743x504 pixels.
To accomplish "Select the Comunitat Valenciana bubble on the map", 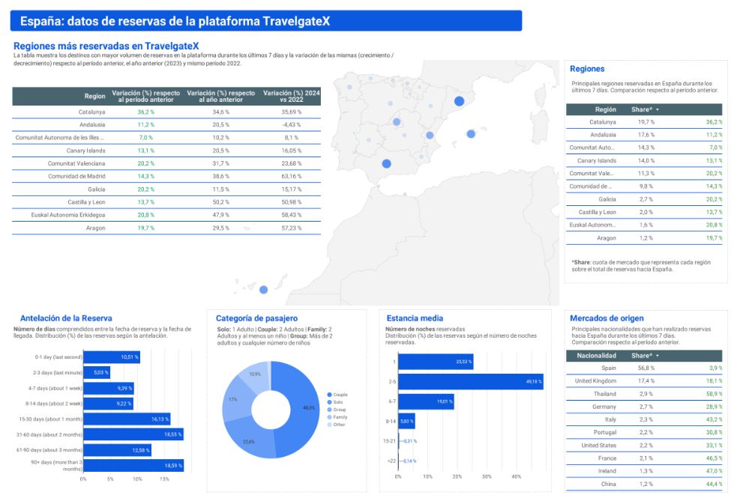I will 430,136.
